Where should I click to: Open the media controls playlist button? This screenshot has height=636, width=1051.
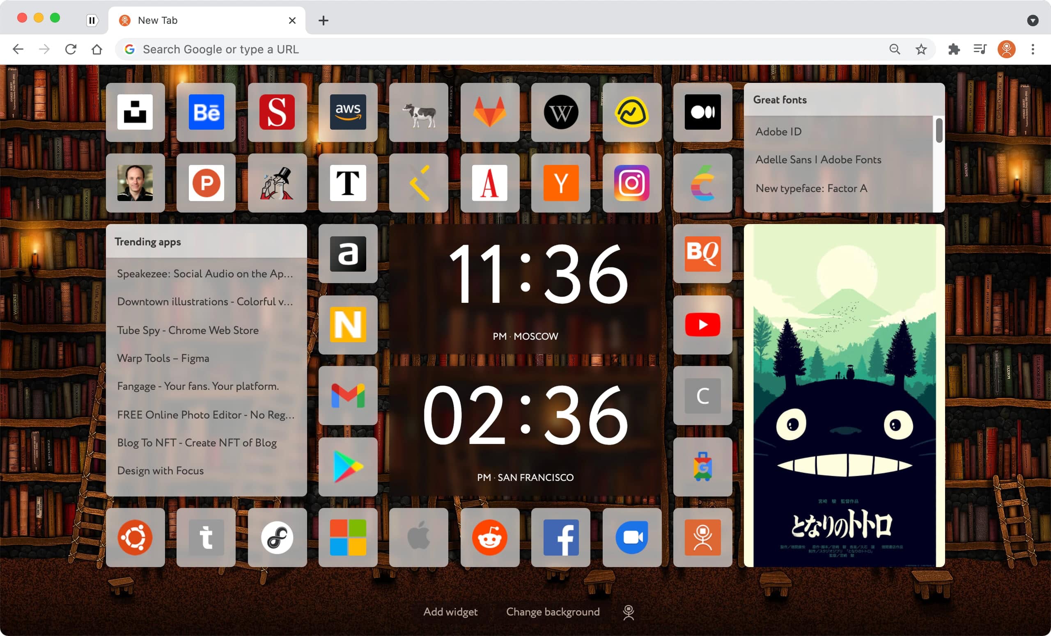(980, 50)
